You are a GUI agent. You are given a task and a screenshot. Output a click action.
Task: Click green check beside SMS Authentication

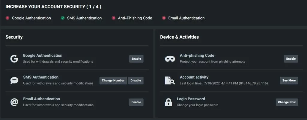pyautogui.click(x=63, y=18)
